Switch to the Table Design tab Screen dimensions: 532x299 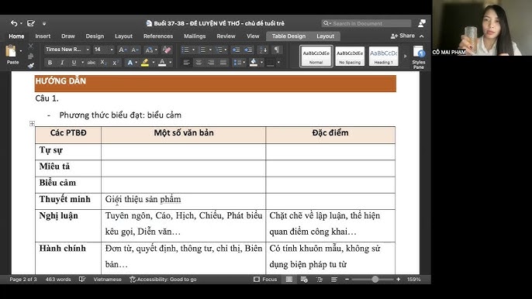coord(288,36)
